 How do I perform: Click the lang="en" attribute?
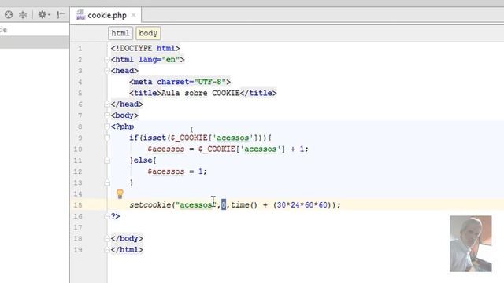point(159,60)
